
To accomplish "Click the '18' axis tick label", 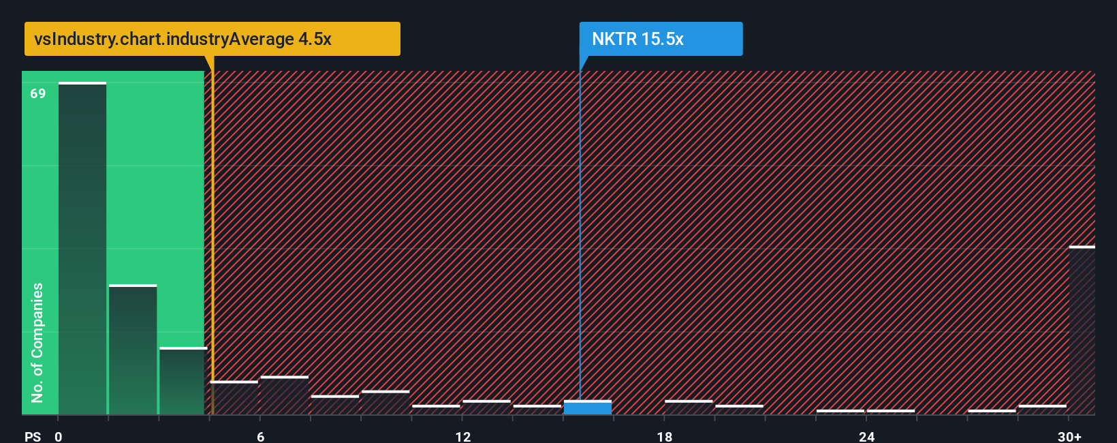I will click(665, 436).
